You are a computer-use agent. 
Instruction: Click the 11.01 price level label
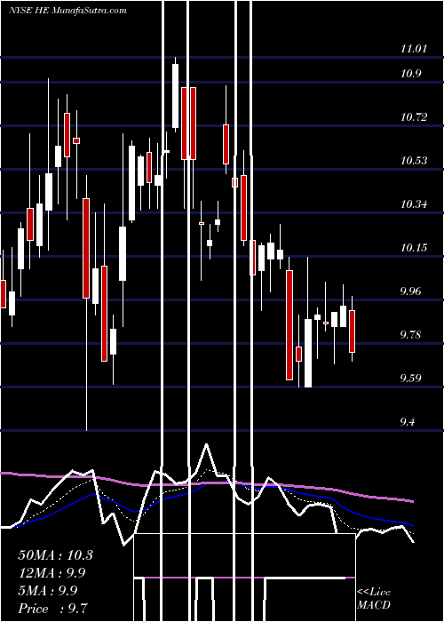point(414,49)
